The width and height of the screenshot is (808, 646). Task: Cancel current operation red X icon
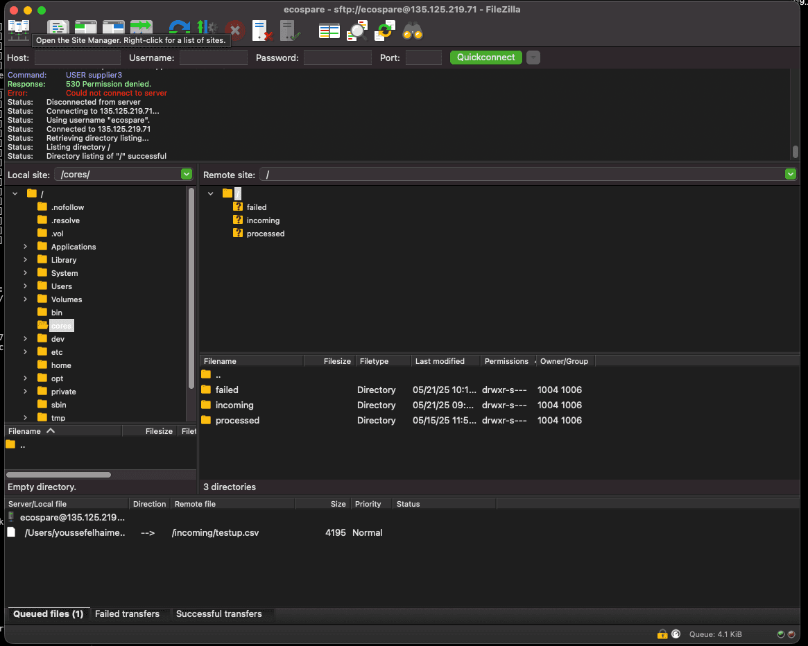pyautogui.click(x=235, y=30)
